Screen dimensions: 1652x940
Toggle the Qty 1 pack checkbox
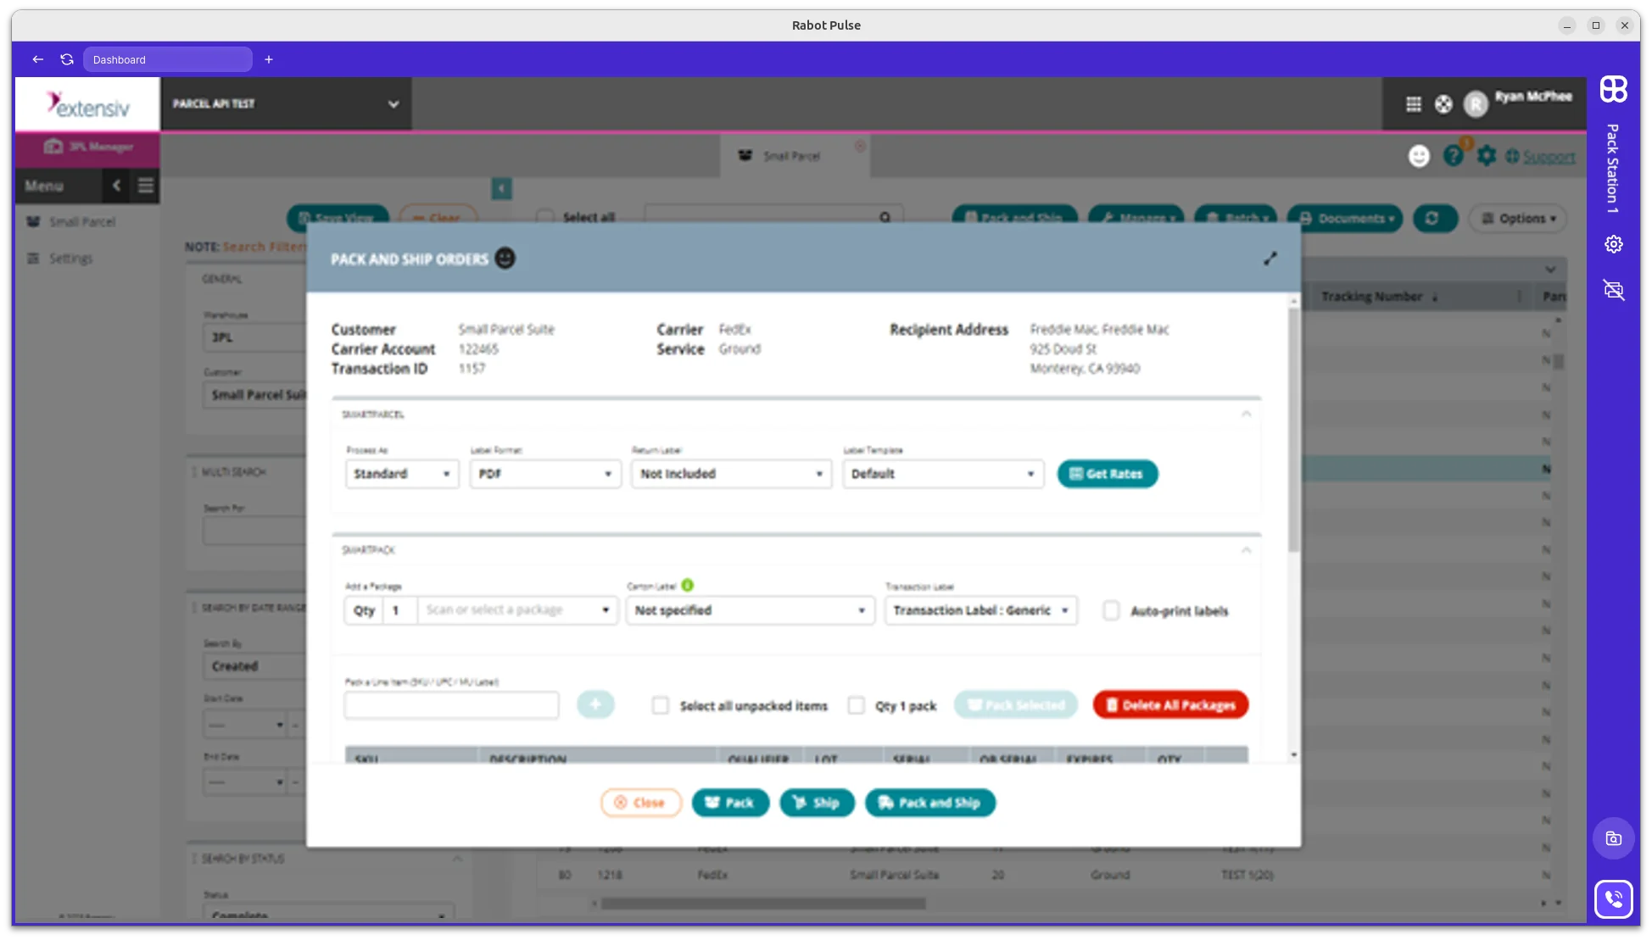point(857,705)
